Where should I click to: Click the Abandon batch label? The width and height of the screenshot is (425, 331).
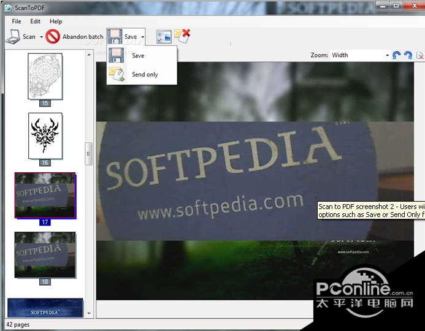pos(83,37)
